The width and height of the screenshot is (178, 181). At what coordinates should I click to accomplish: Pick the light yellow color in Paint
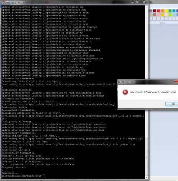coord(166,15)
